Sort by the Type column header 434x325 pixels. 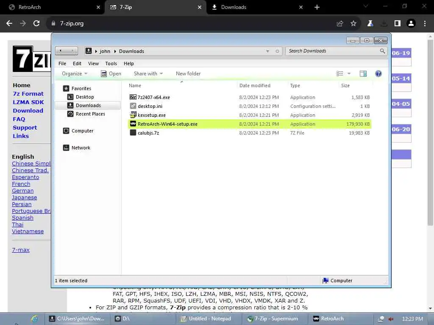pyautogui.click(x=313, y=85)
